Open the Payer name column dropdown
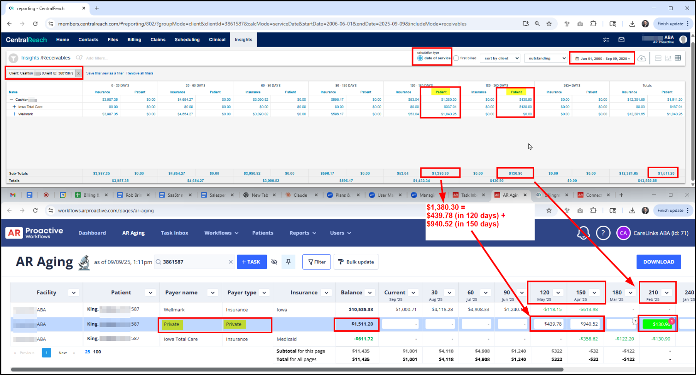Viewport: 696px width, 375px height. coord(212,293)
